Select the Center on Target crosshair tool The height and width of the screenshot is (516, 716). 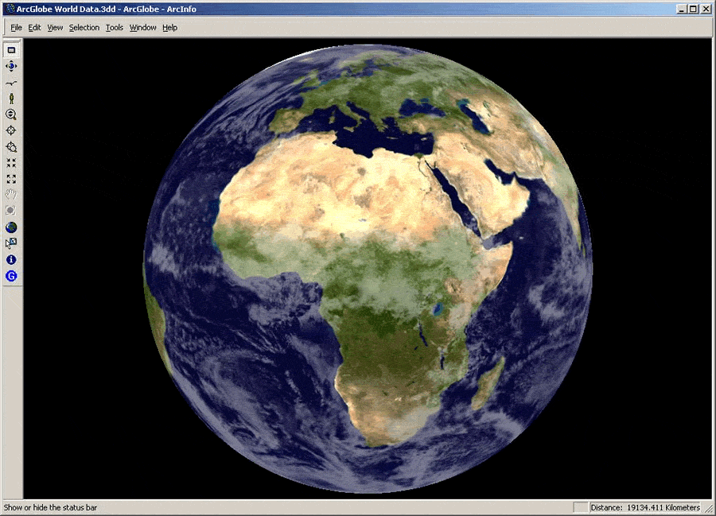(11, 130)
